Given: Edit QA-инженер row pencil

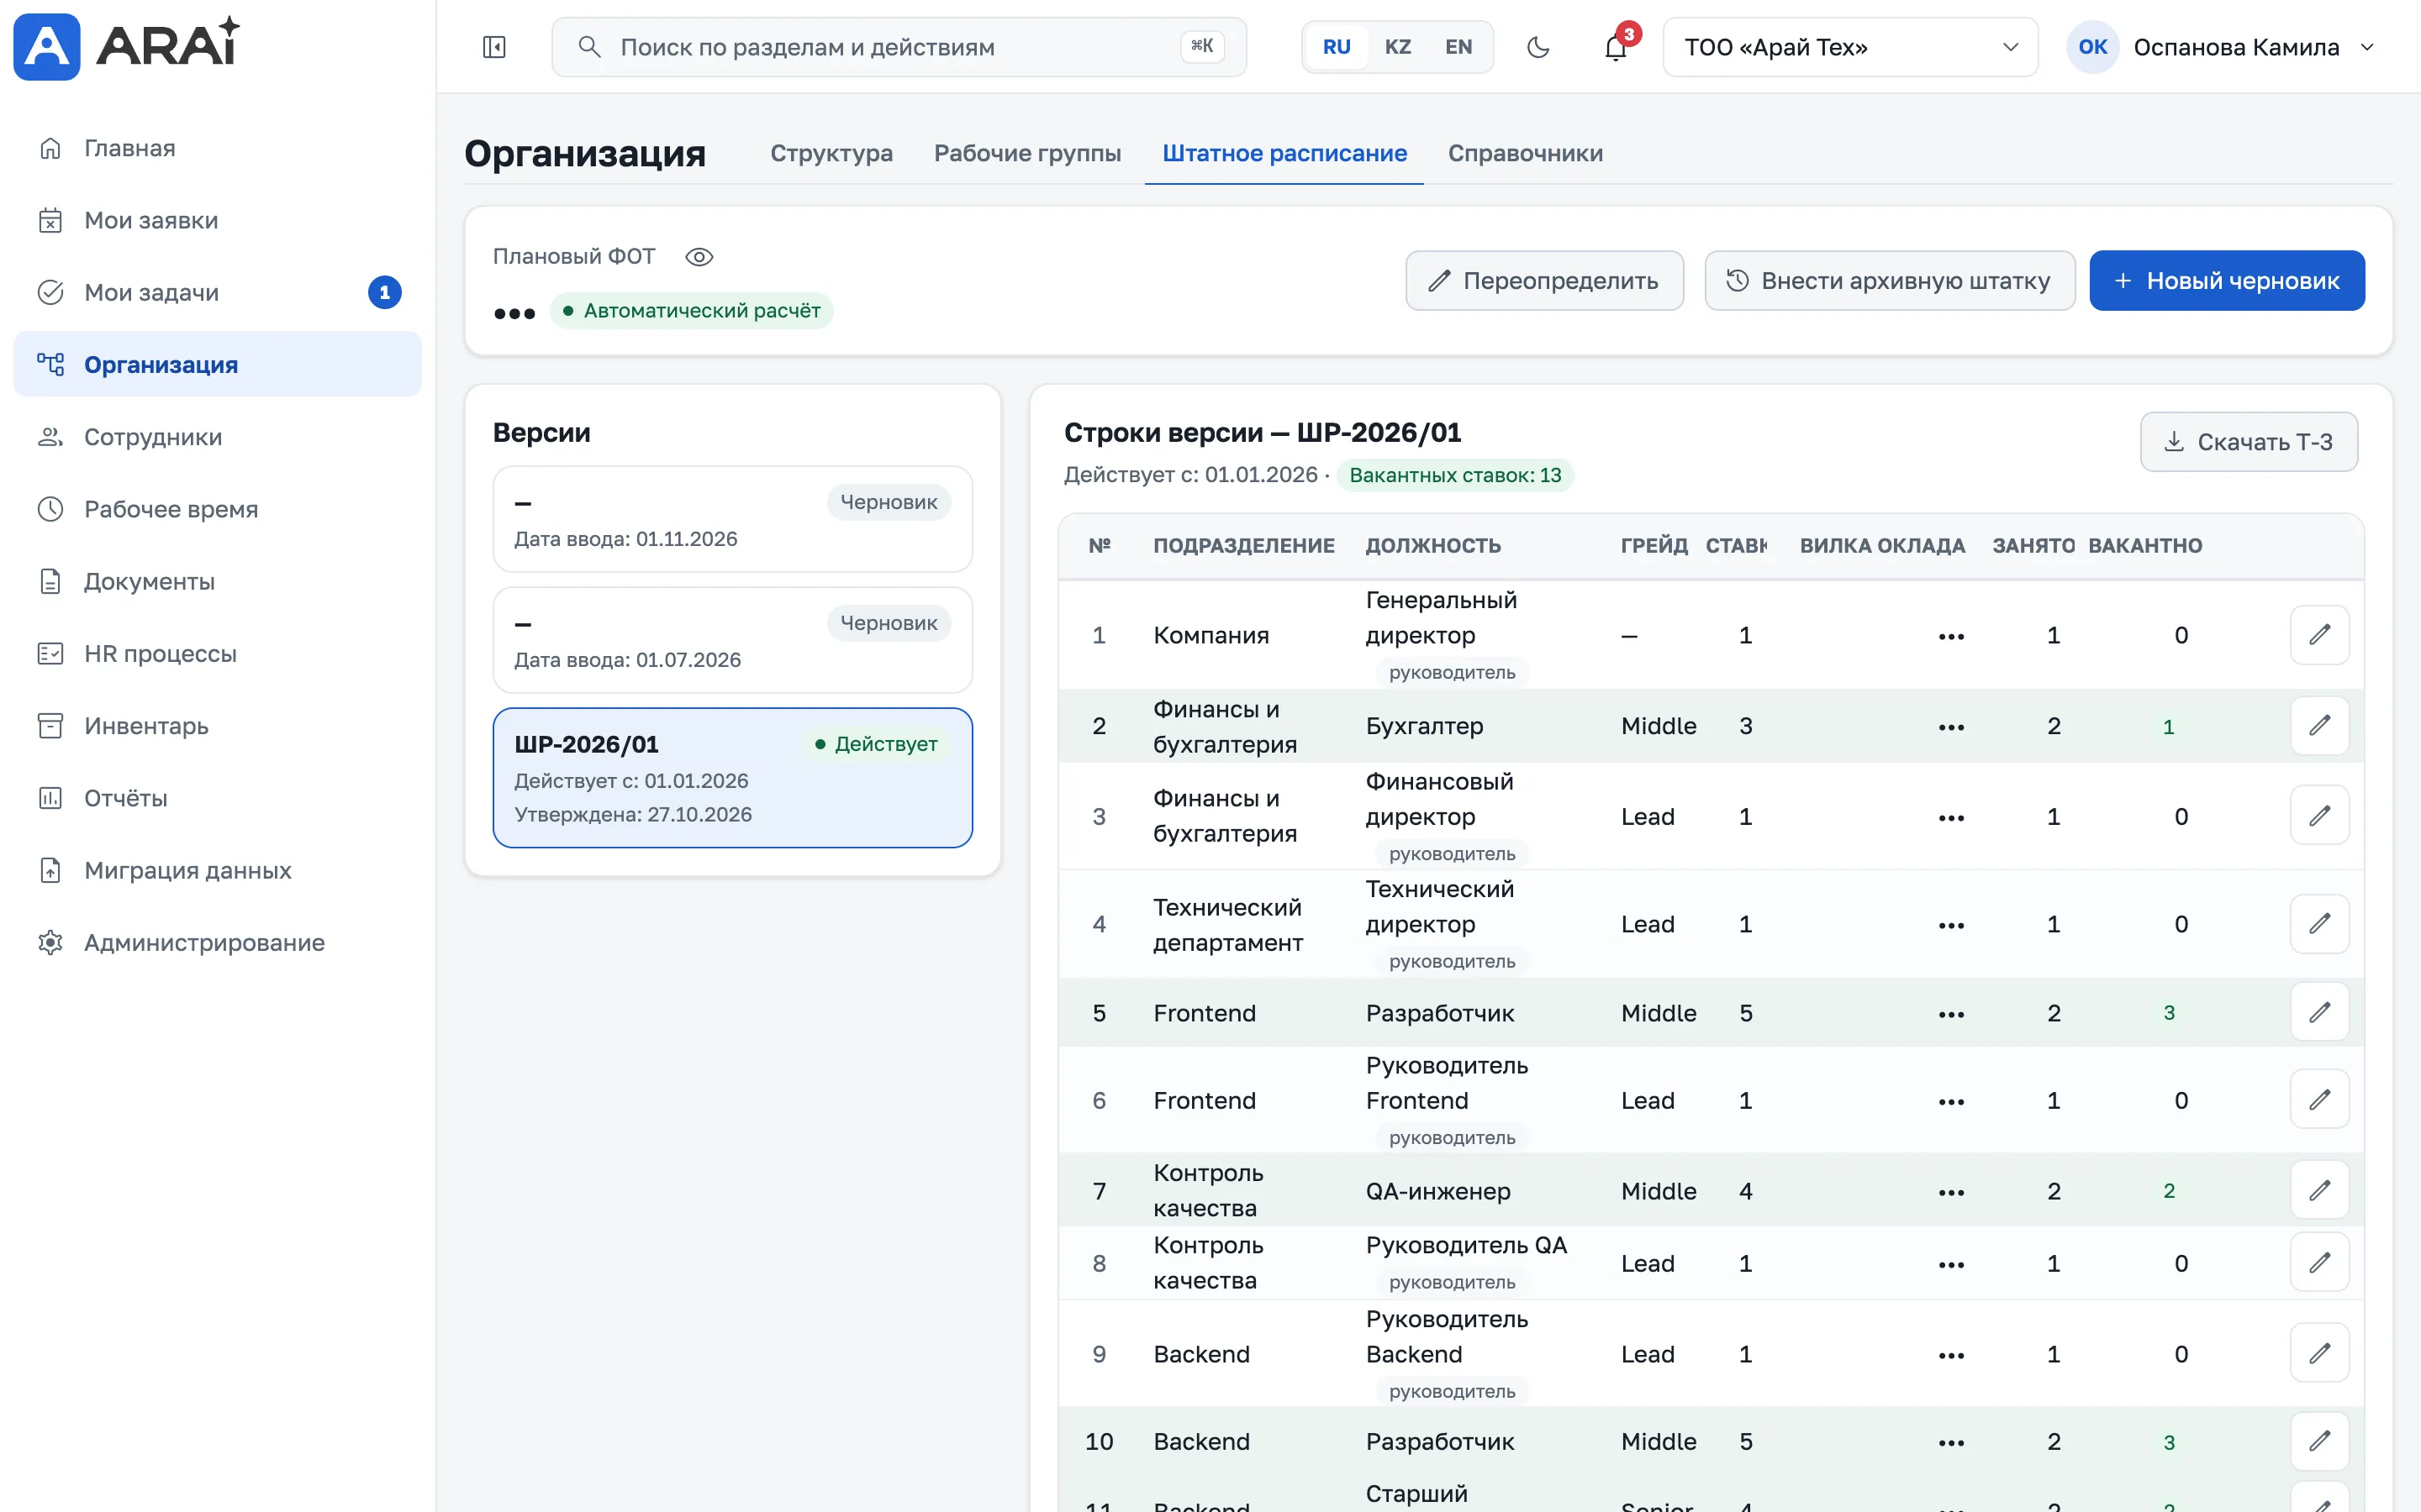Looking at the screenshot, I should [2319, 1191].
